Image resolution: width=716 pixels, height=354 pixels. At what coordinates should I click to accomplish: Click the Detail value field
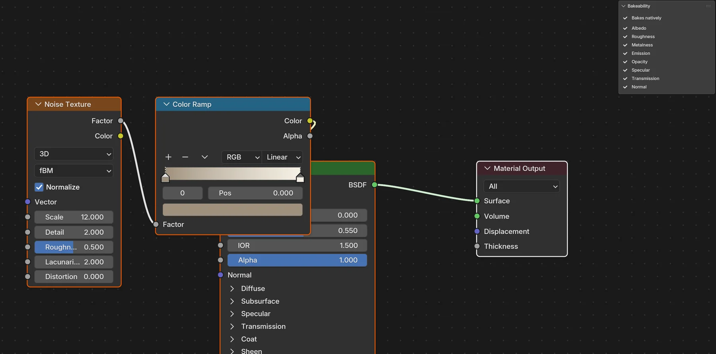click(74, 232)
